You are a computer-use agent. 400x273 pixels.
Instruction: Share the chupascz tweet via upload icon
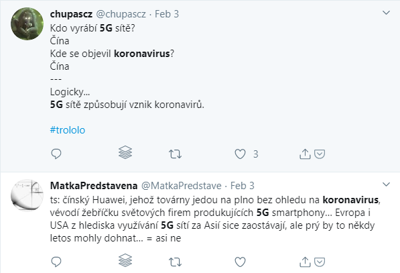pos(305,154)
